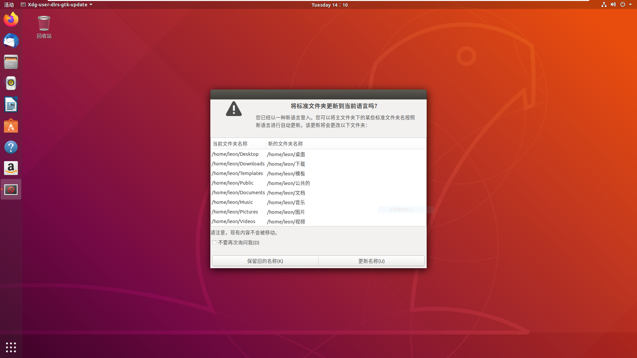Show all applications via the grid icon
The width and height of the screenshot is (637, 358).
pos(11,347)
